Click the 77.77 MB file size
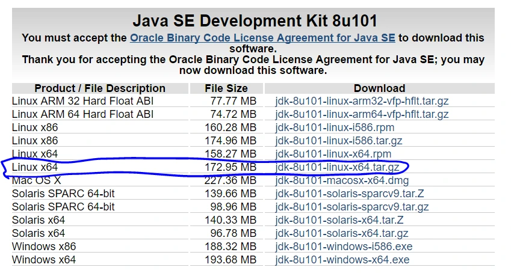This screenshot has width=511, height=273. (x=234, y=101)
